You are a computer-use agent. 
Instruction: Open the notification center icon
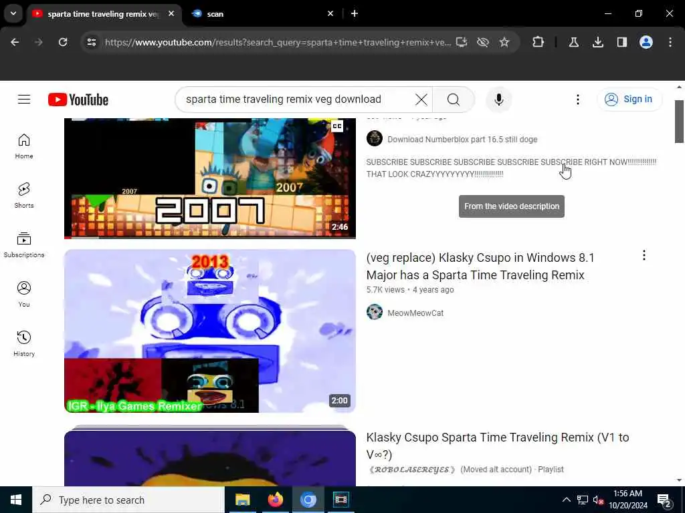coord(664,500)
